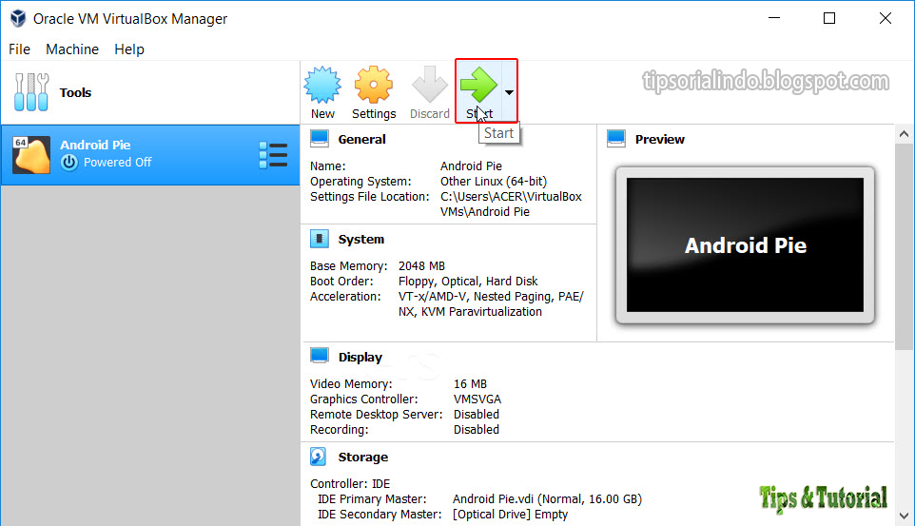Click the General section icon
The height and width of the screenshot is (526, 915).
[320, 138]
